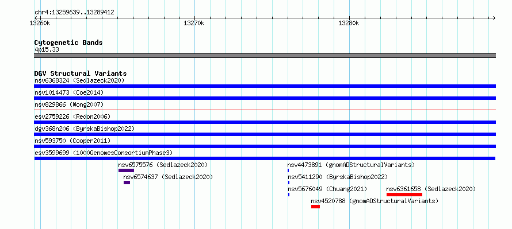512x229 pixels.
Task: Select the blue bar under nsv593750 (Cooper2011)
Action: pos(265,146)
